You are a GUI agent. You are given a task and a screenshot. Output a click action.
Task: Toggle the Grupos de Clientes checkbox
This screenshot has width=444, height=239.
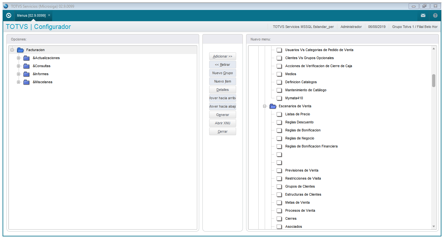tap(279, 186)
